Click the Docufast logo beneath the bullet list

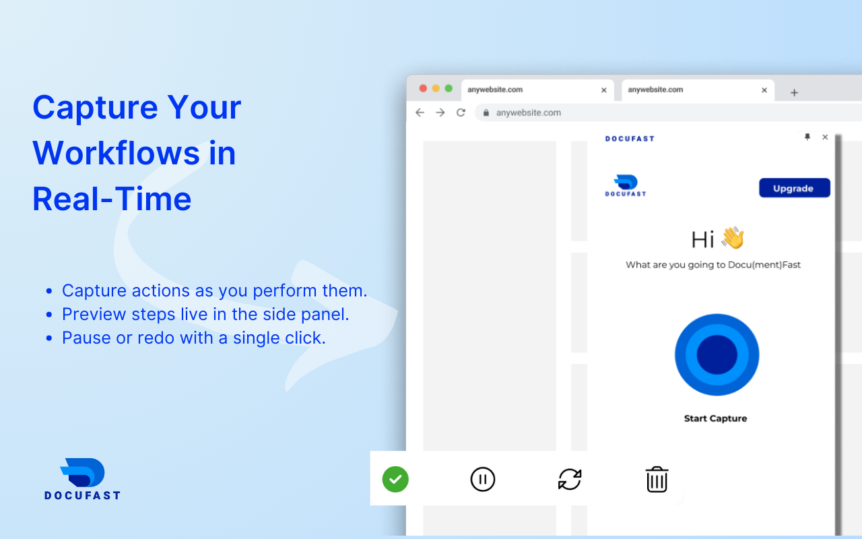coord(82,479)
